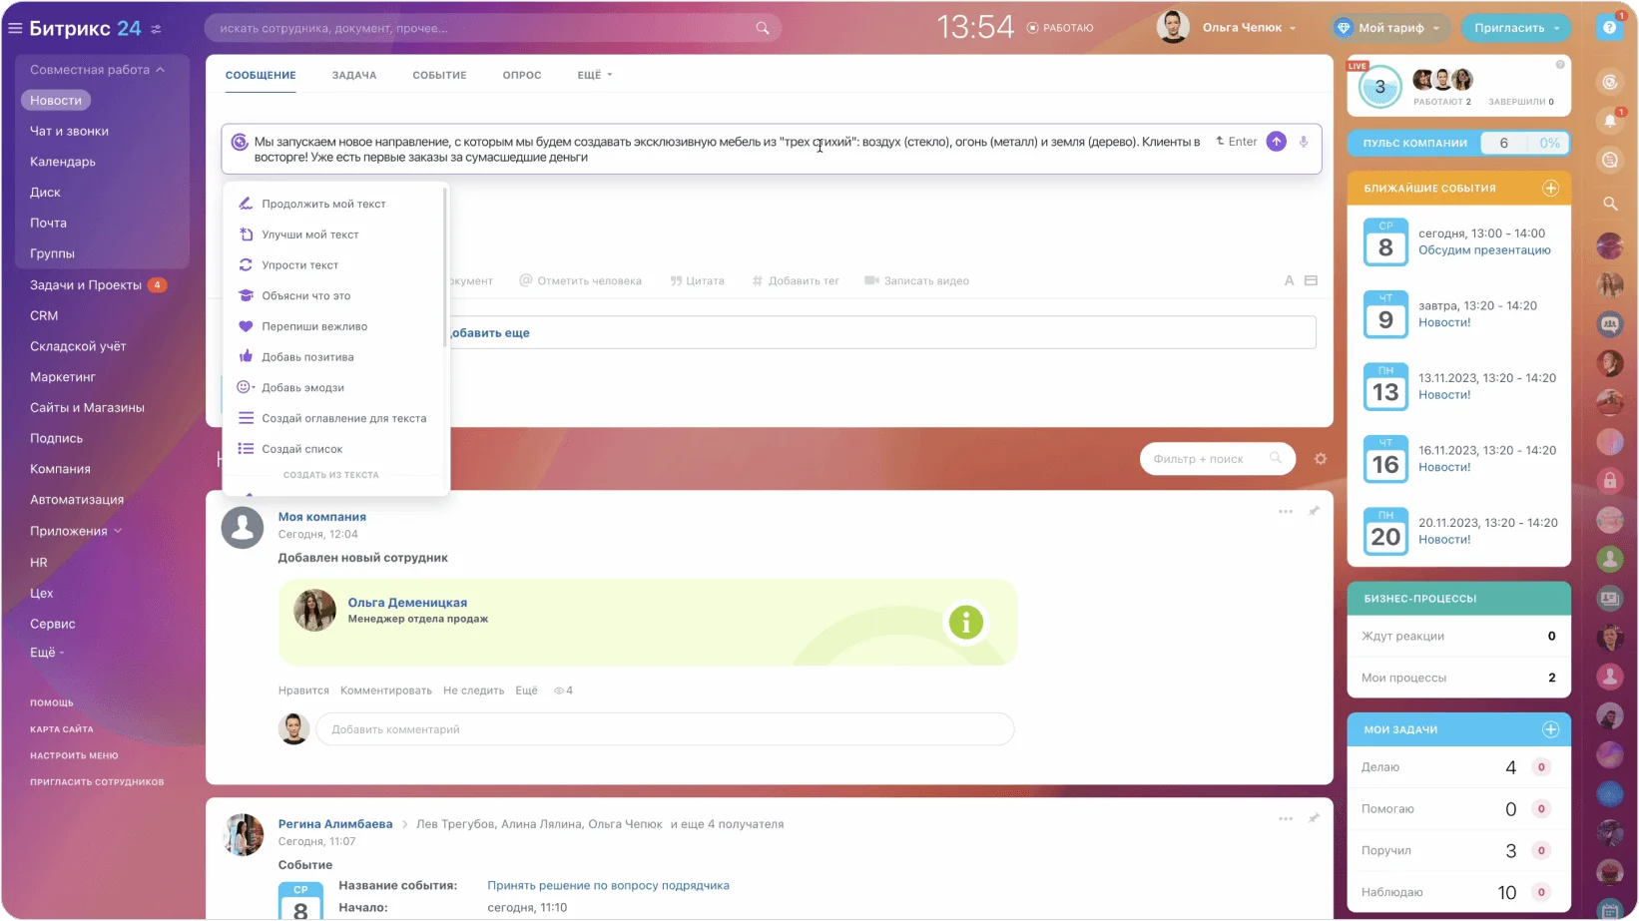The image size is (1639, 921).
Task: Click the Добавить комментарий input field
Action: (x=664, y=729)
